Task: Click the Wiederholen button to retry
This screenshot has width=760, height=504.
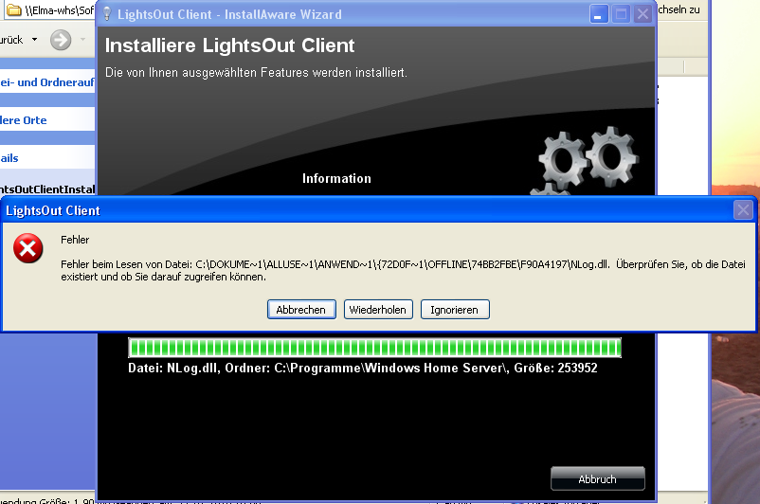Action: click(x=378, y=310)
